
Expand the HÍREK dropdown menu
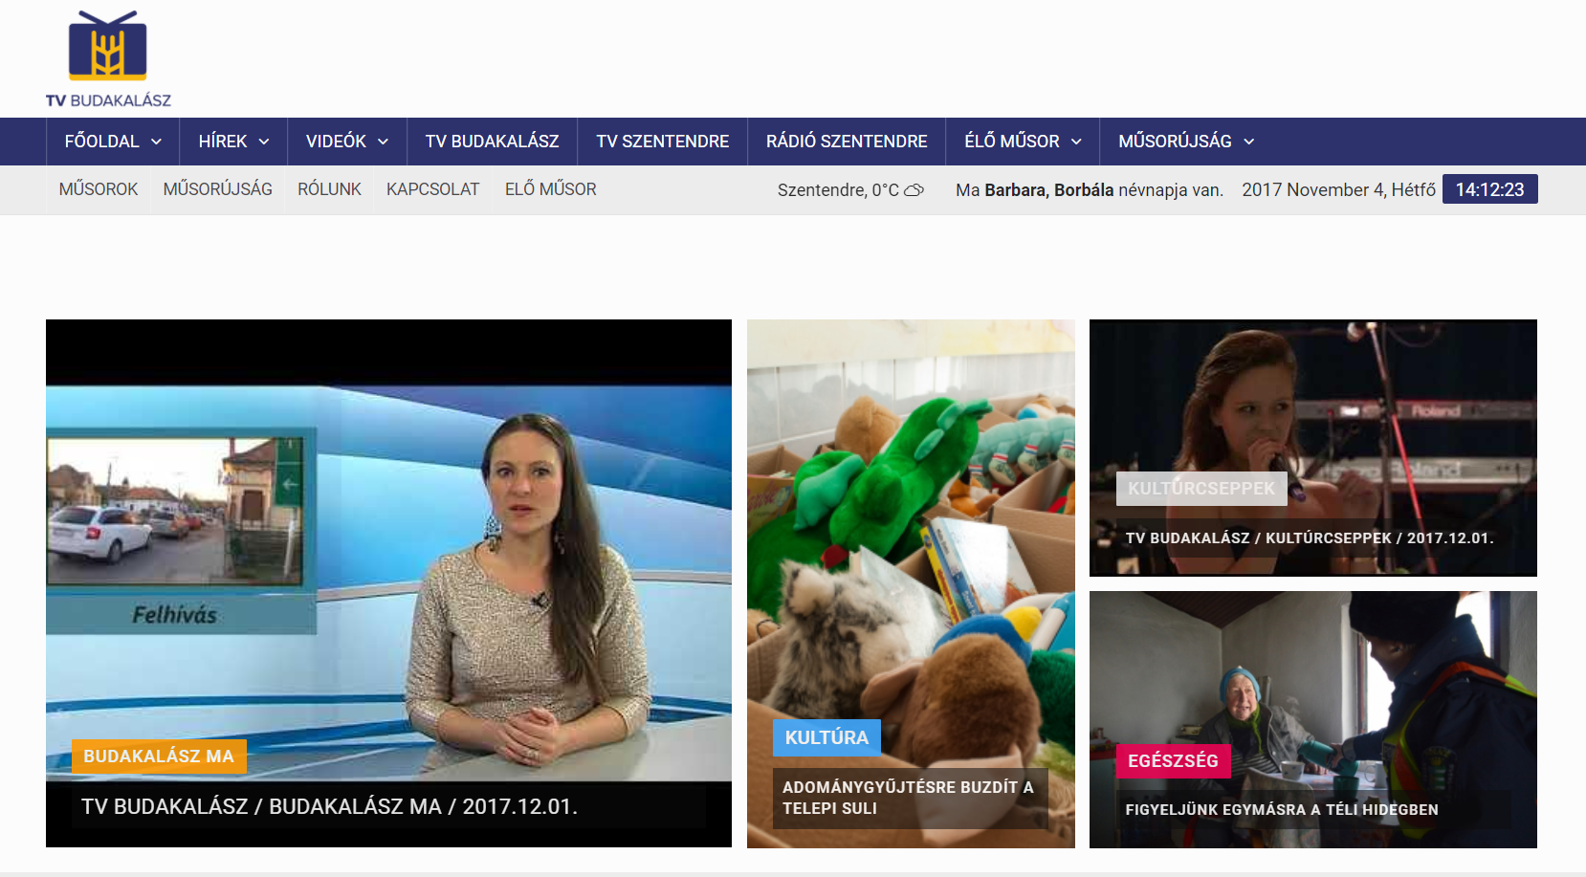[x=233, y=142]
